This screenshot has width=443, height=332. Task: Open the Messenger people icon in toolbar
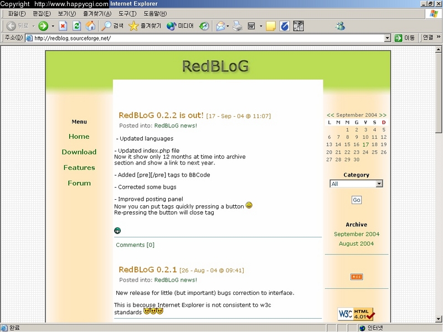pyautogui.click(x=340, y=26)
